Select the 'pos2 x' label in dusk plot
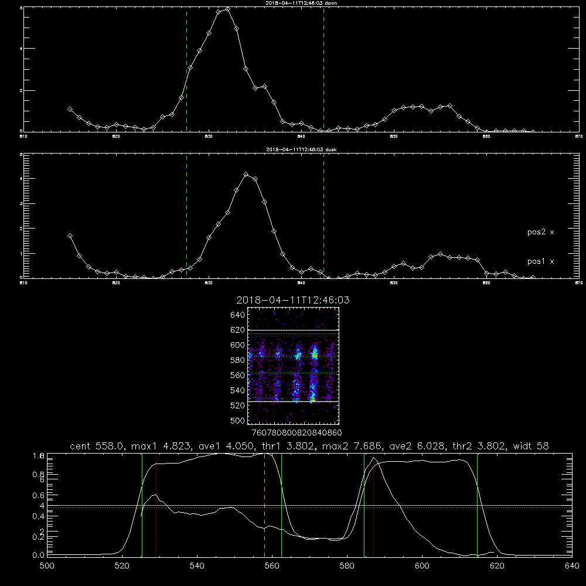Screen dimensions: 586x586 click(540, 232)
